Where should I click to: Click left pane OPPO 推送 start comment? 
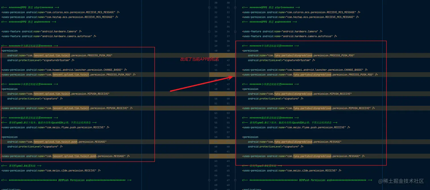click(x=30, y=7)
